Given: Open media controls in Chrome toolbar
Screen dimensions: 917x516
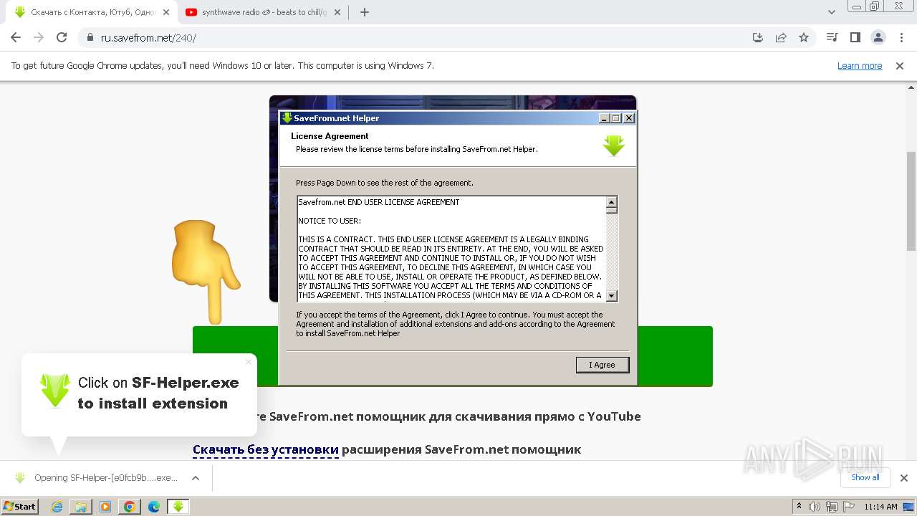Looking at the screenshot, I should tap(832, 38).
